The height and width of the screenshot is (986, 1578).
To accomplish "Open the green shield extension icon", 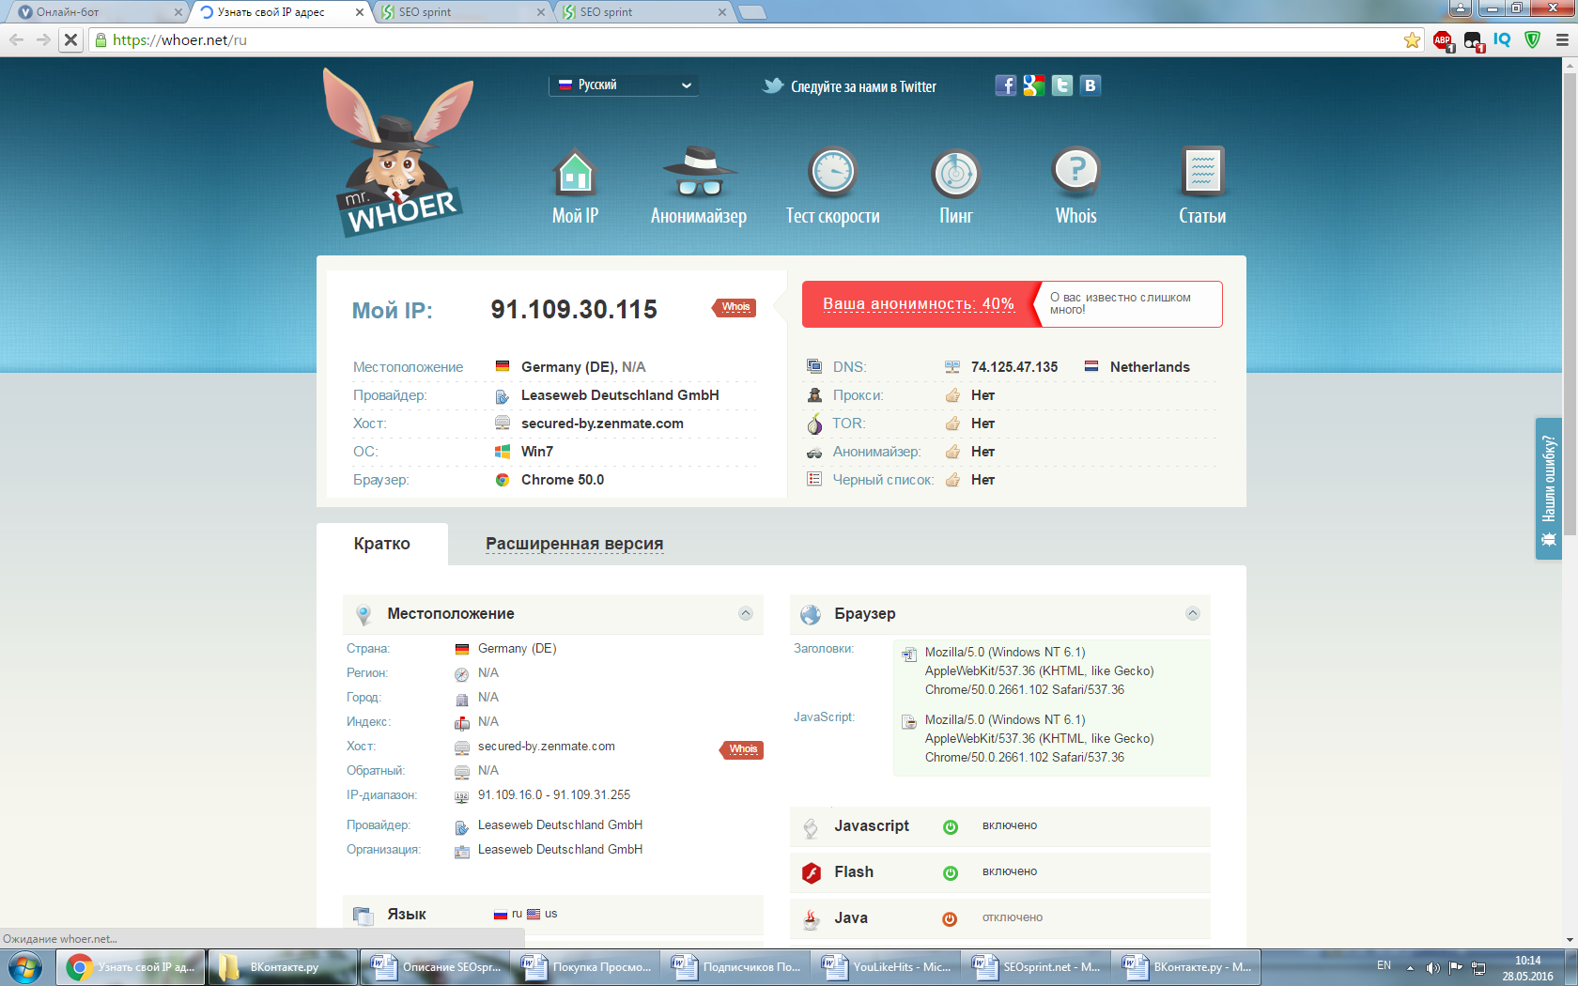I will [x=1533, y=39].
